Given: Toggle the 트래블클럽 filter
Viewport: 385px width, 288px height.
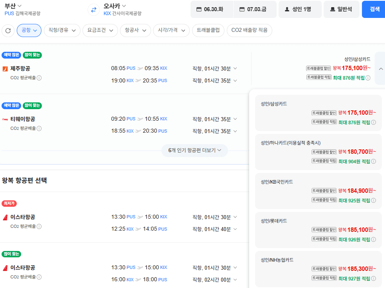Looking at the screenshot, I should point(208,30).
